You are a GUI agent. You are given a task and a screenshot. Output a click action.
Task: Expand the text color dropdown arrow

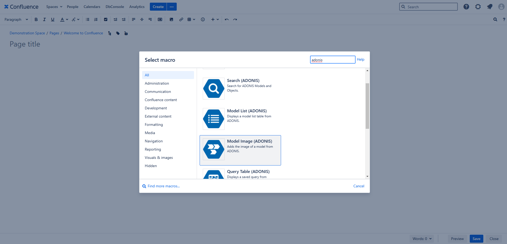(x=67, y=19)
